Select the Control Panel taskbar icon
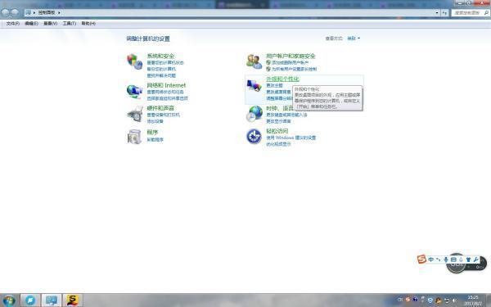The image size is (491, 307). tap(52, 300)
